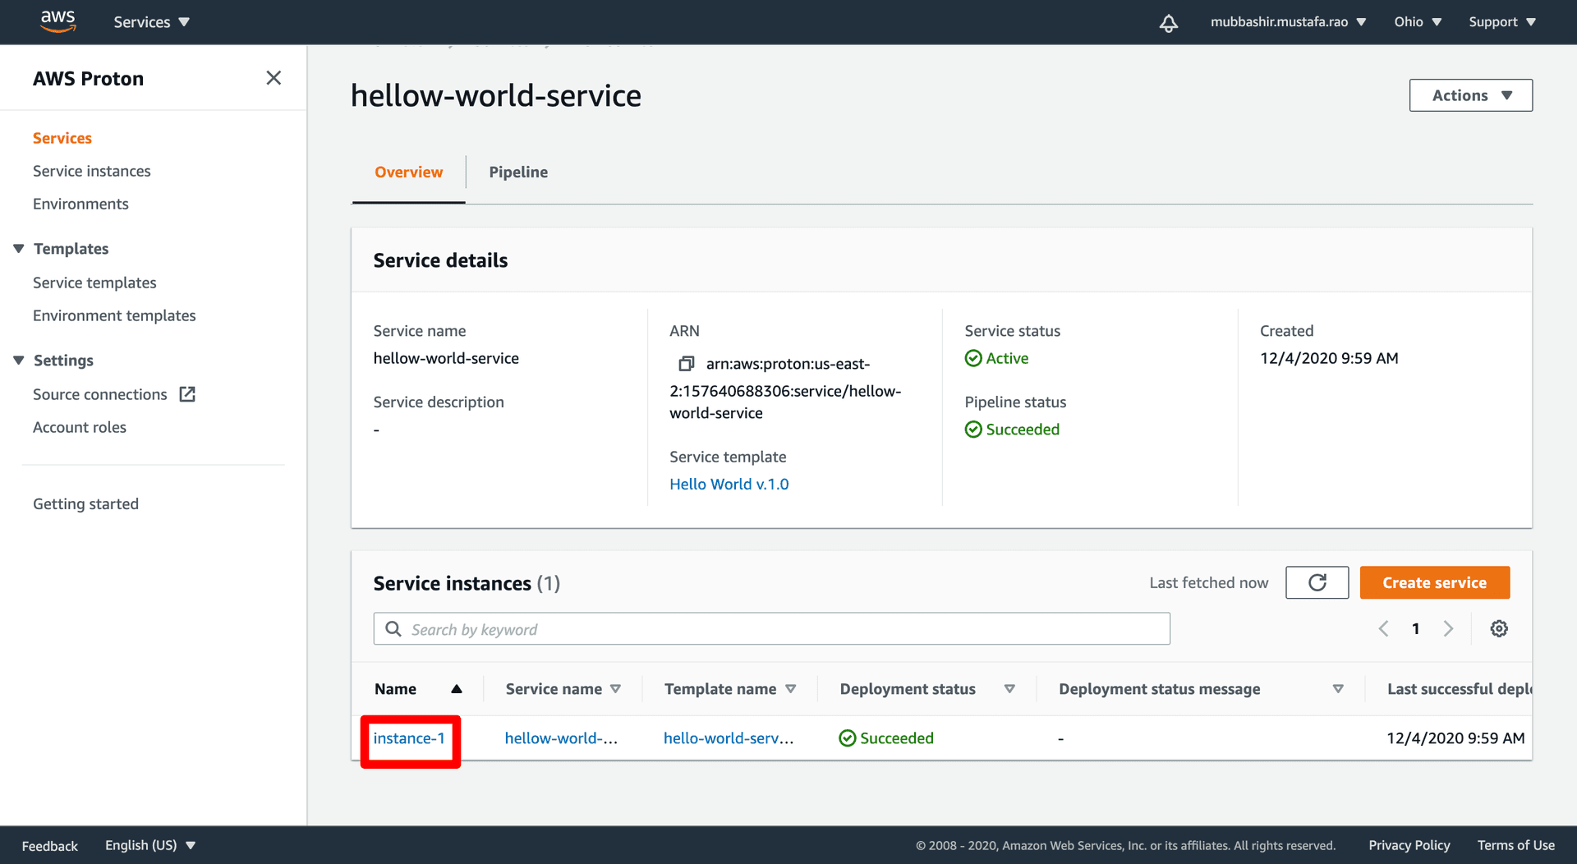
Task: Open the Ohio region selector
Action: (1418, 22)
